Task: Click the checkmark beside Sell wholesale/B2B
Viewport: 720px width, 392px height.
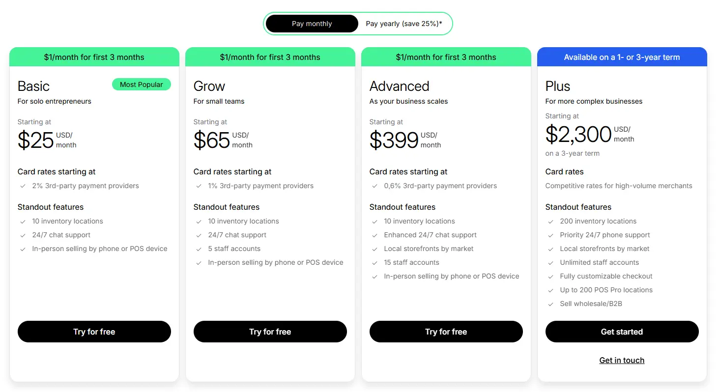Action: coord(550,304)
